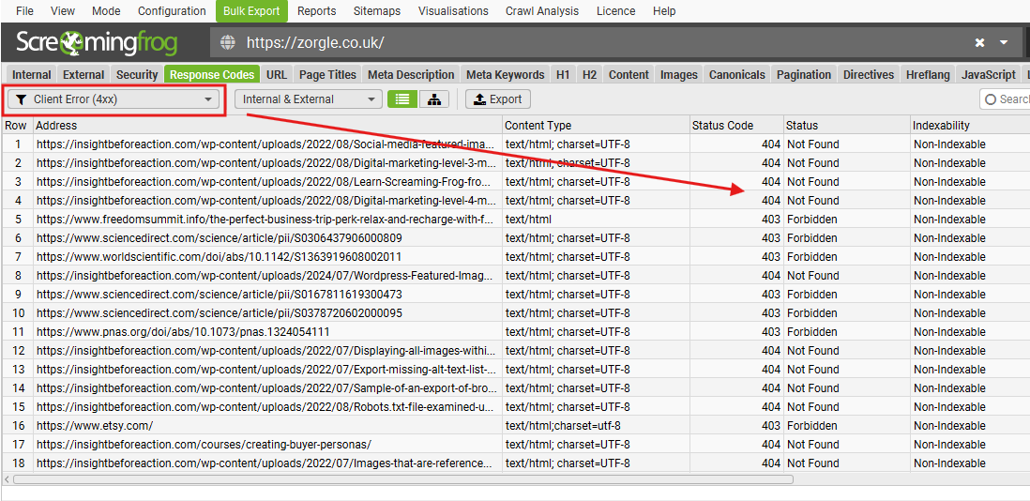Switch to the Meta Keywords tab

pos(505,74)
